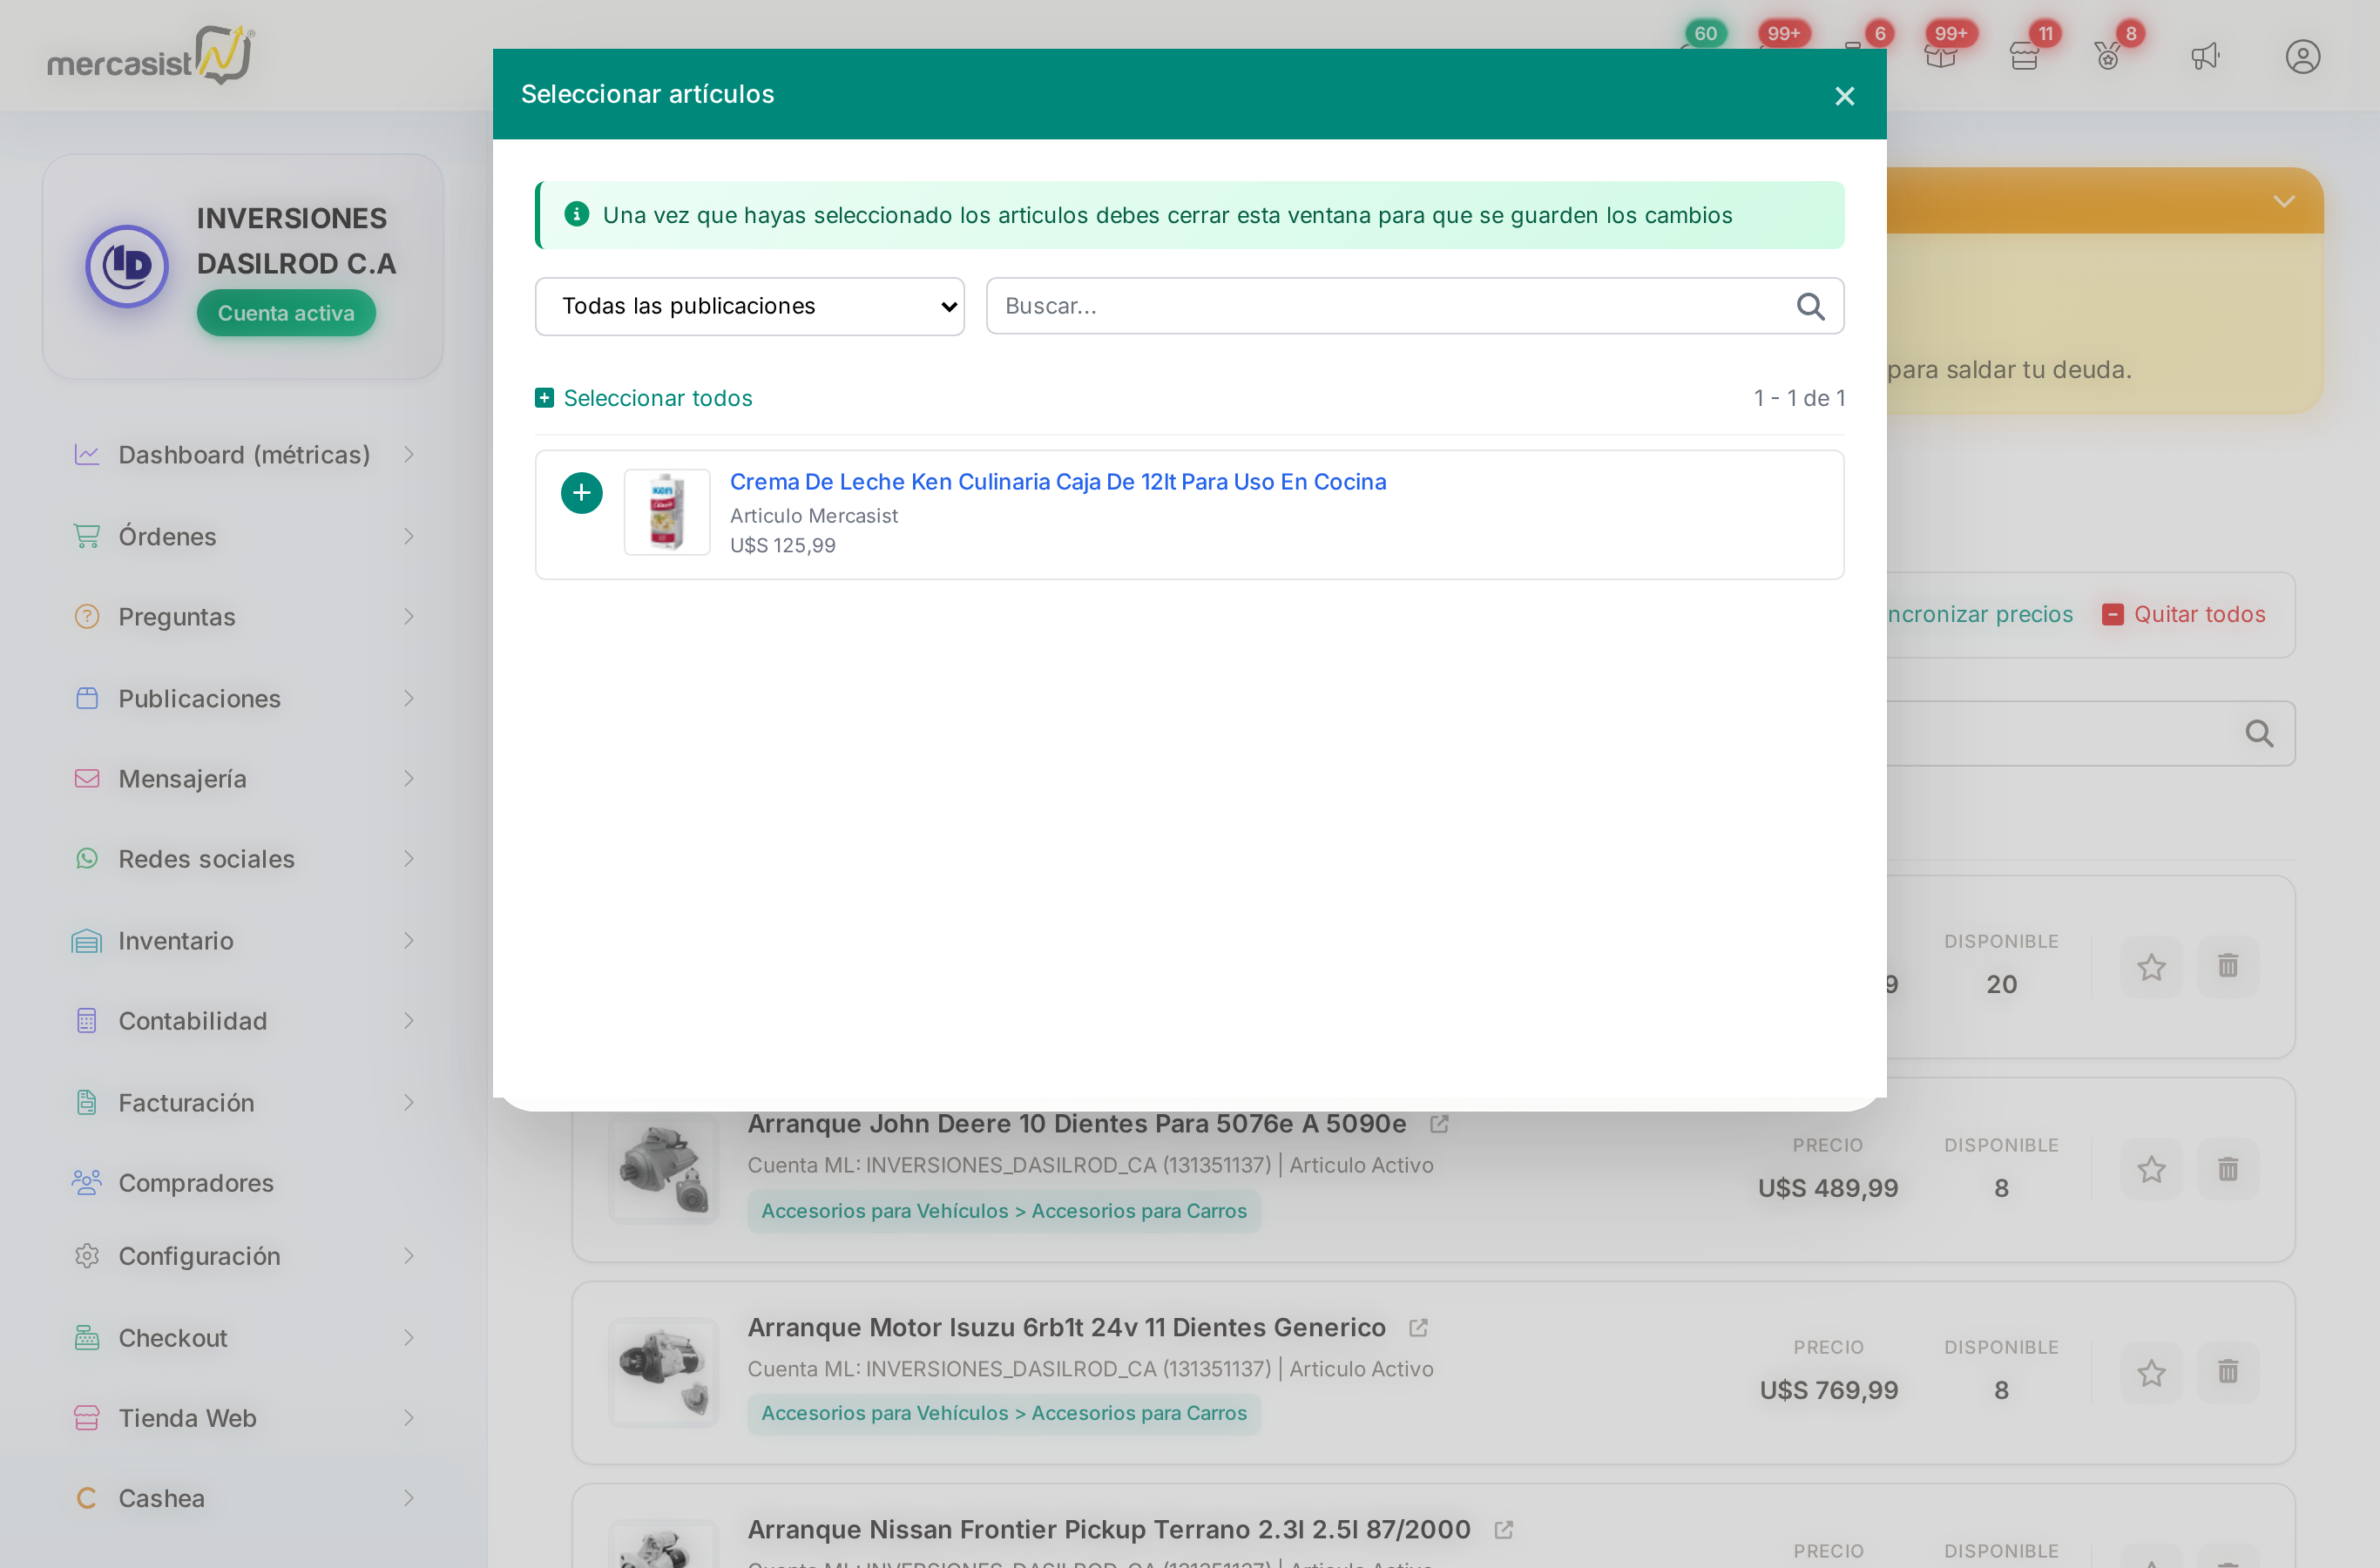This screenshot has height=1568, width=2380.
Task: Click the medal icon with badge 8
Action: coord(2108,57)
